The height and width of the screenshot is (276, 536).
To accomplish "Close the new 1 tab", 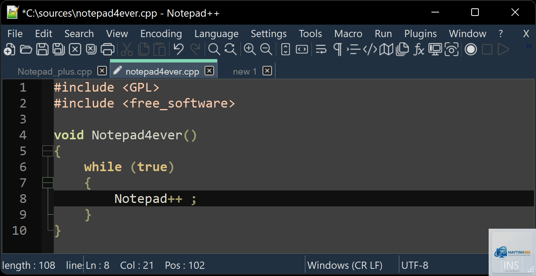I will click(267, 70).
